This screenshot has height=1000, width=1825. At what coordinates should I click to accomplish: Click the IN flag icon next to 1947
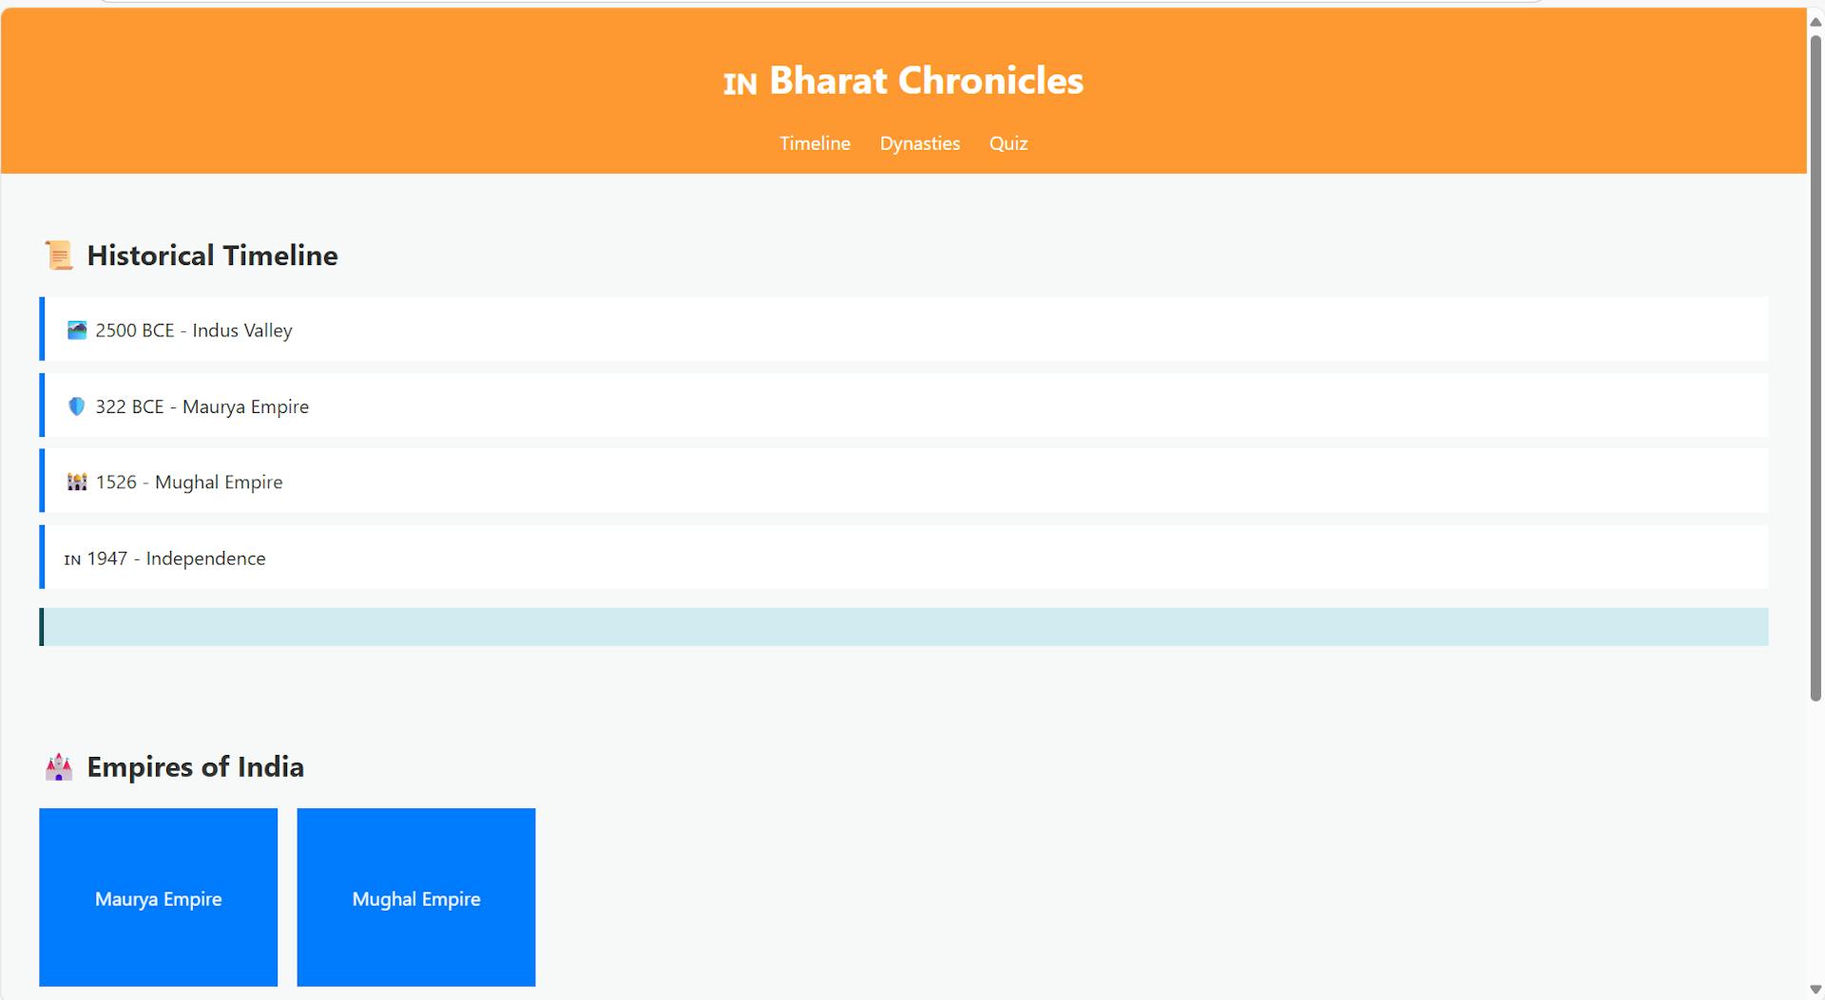tap(72, 559)
